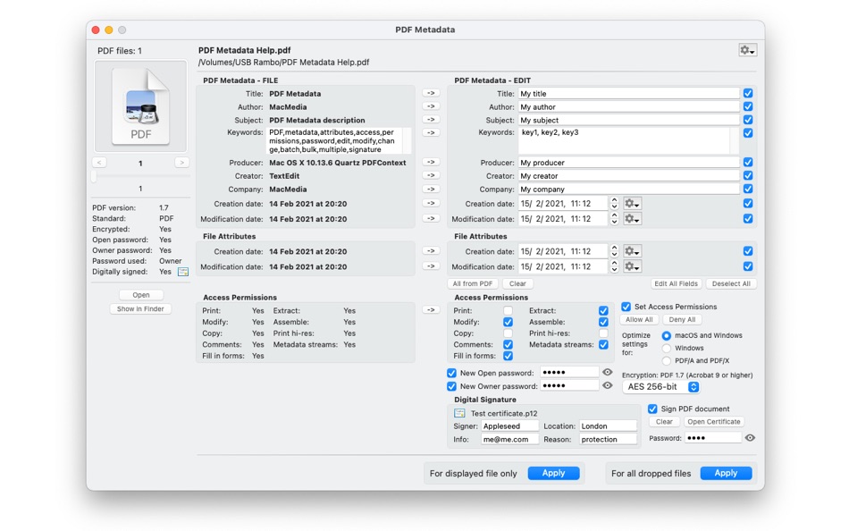The image size is (849, 531).
Task: Click Deny All under Access Permissions
Action: [684, 318]
